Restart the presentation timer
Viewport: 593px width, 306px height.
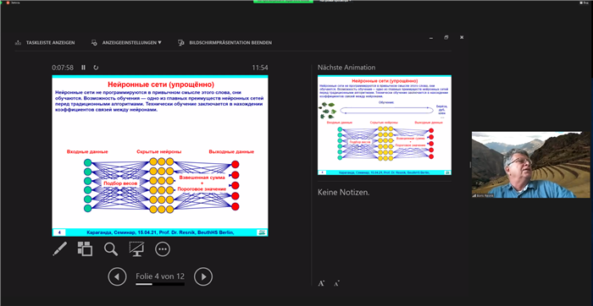[x=96, y=68]
